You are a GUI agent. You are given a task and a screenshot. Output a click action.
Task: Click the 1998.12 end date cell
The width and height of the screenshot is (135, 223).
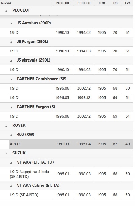click(84, 98)
